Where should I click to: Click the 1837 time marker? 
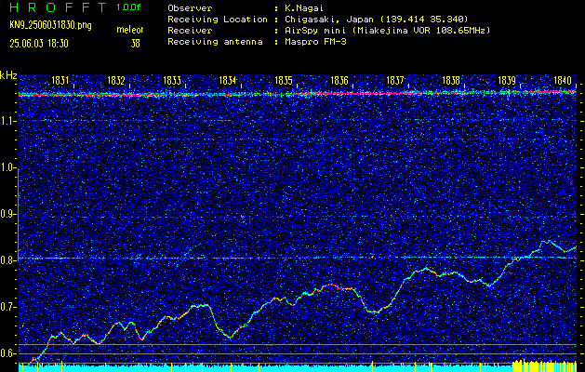coord(394,80)
